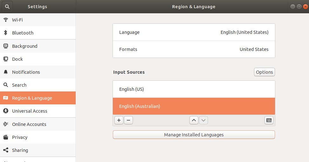
Task: Open the Settings search icon
Action: click(x=7, y=7)
